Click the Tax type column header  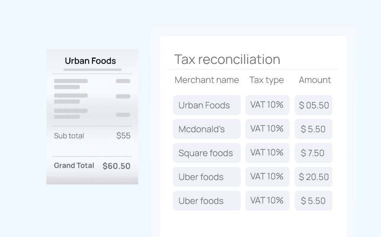click(x=266, y=80)
